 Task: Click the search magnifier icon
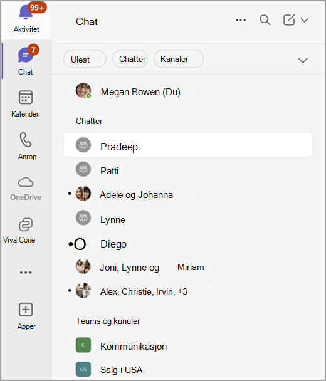(265, 20)
